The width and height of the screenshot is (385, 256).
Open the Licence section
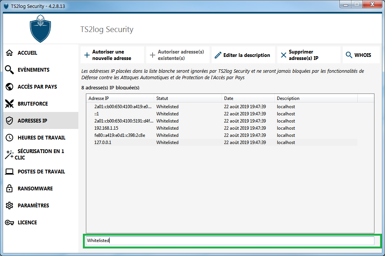41,222
